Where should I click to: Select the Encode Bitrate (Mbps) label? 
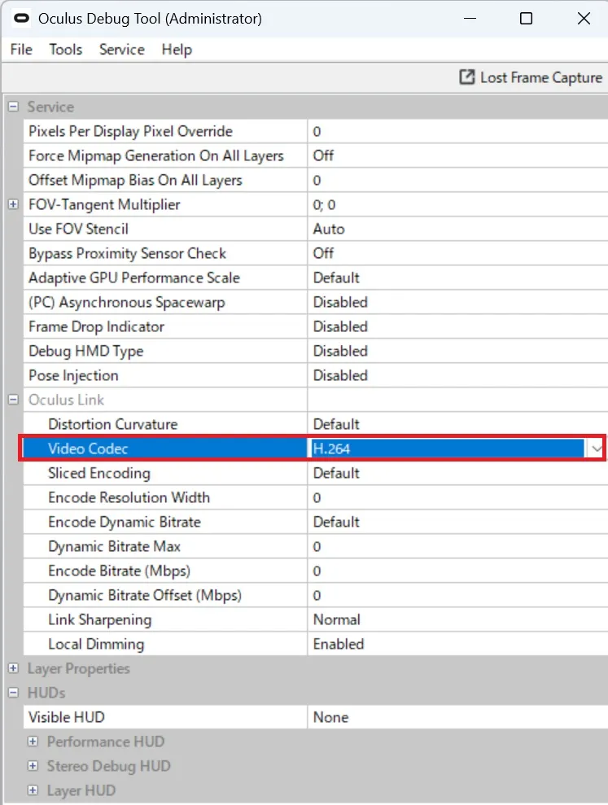point(119,571)
